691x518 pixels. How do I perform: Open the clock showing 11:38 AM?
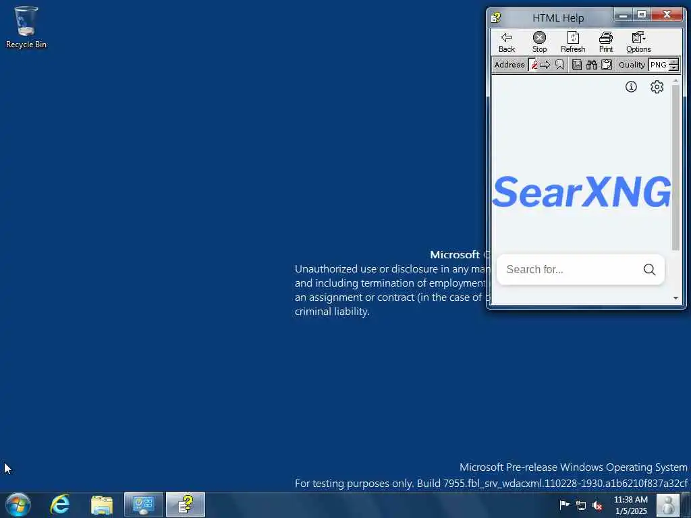631,505
